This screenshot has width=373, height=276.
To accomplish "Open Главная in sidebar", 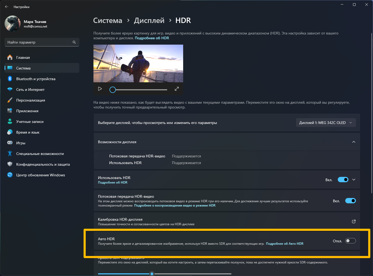I will click(42, 57).
